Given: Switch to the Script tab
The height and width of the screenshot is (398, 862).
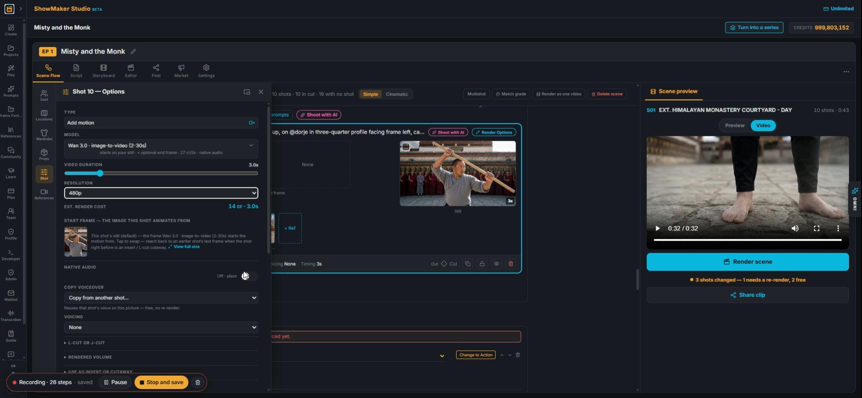Looking at the screenshot, I should coord(76,71).
